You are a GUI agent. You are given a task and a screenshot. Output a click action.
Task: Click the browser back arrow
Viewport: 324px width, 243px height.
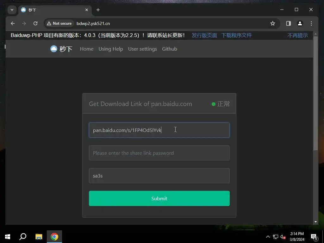pyautogui.click(x=13, y=23)
